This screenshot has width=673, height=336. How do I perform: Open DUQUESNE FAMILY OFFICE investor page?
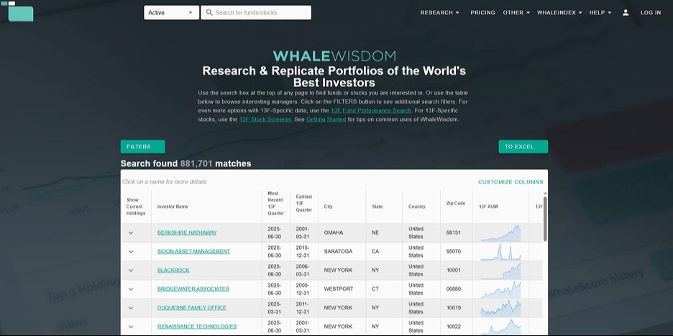point(191,308)
